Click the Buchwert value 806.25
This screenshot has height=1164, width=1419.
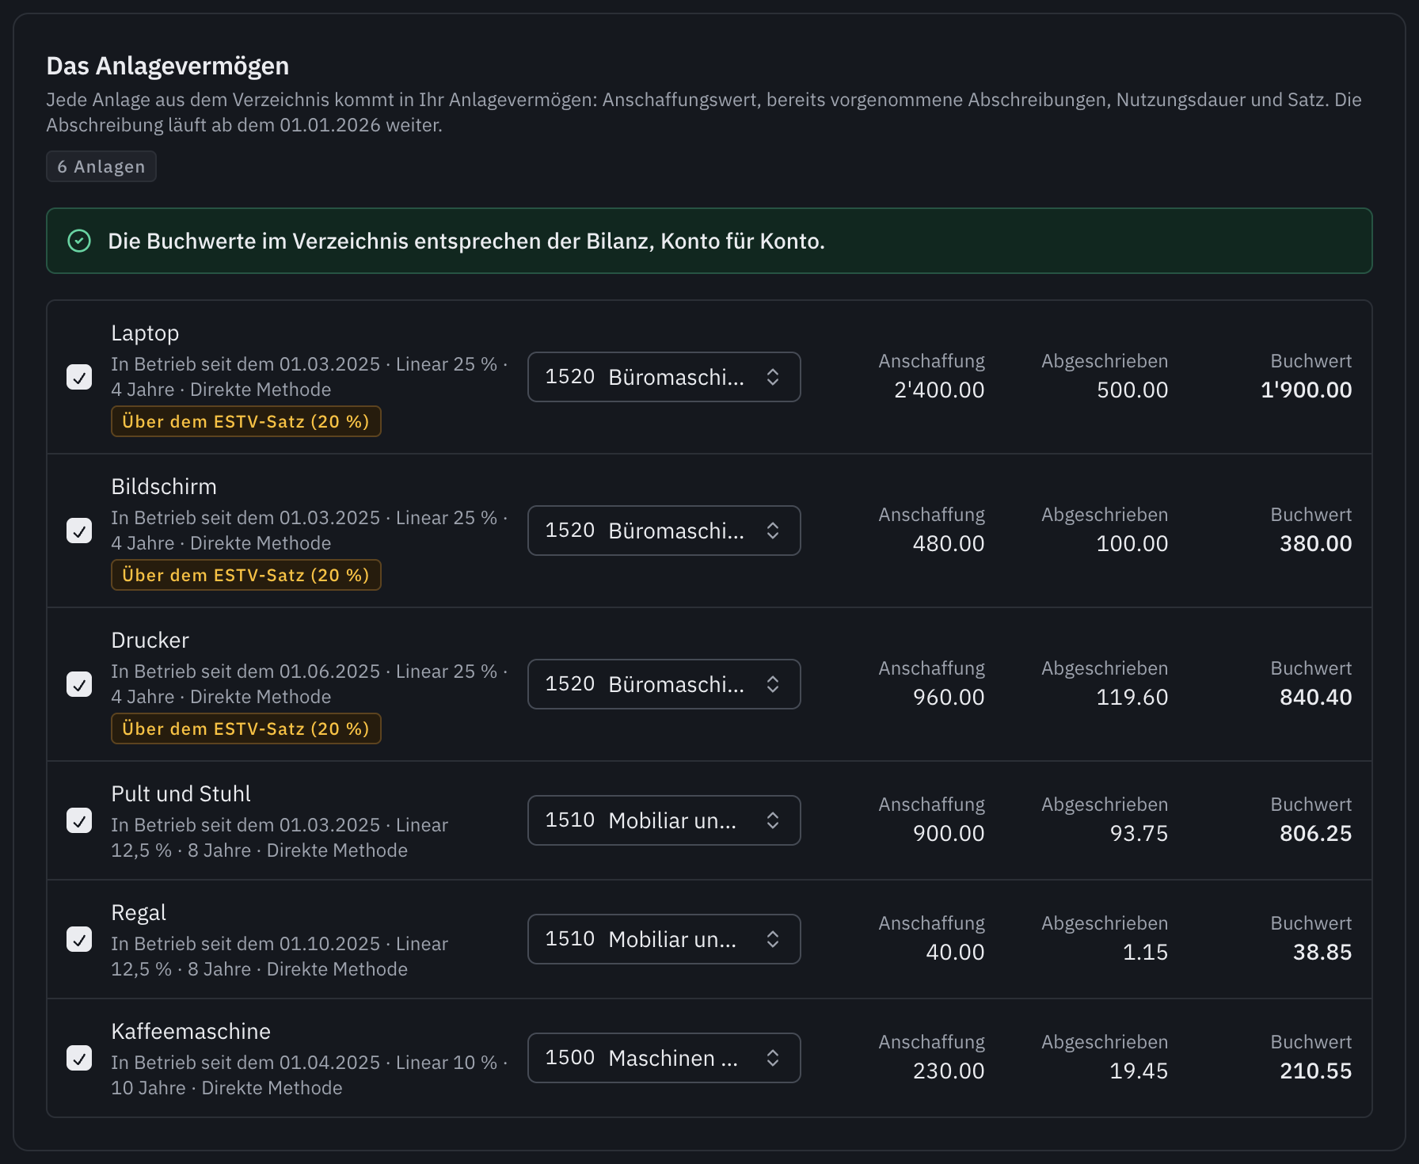1315,833
